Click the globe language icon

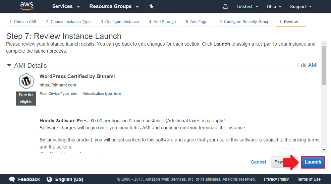coord(49,179)
